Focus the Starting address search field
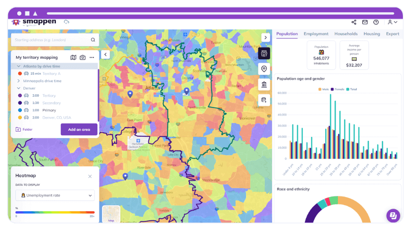The width and height of the screenshot is (411, 230). tap(55, 40)
